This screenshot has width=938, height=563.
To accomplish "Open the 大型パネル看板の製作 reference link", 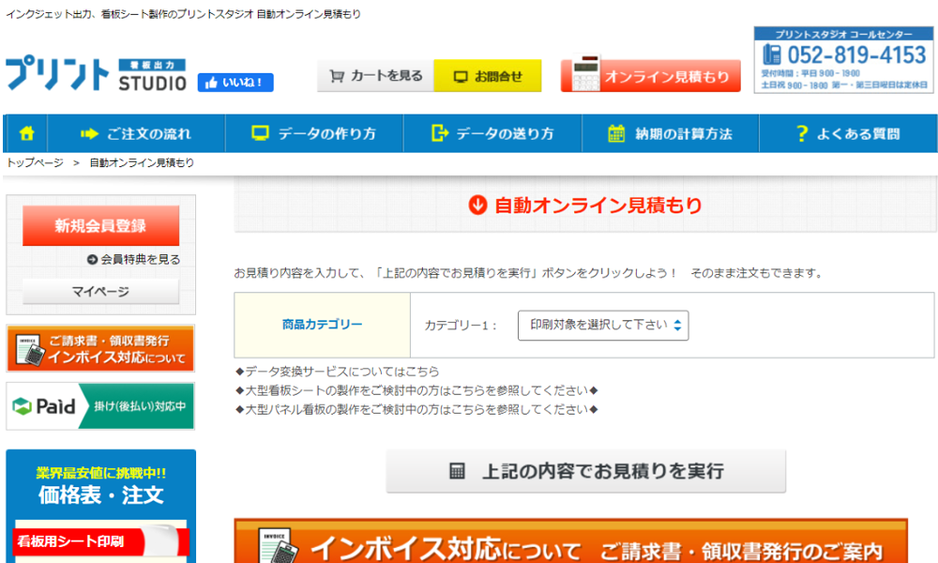I will (x=416, y=410).
